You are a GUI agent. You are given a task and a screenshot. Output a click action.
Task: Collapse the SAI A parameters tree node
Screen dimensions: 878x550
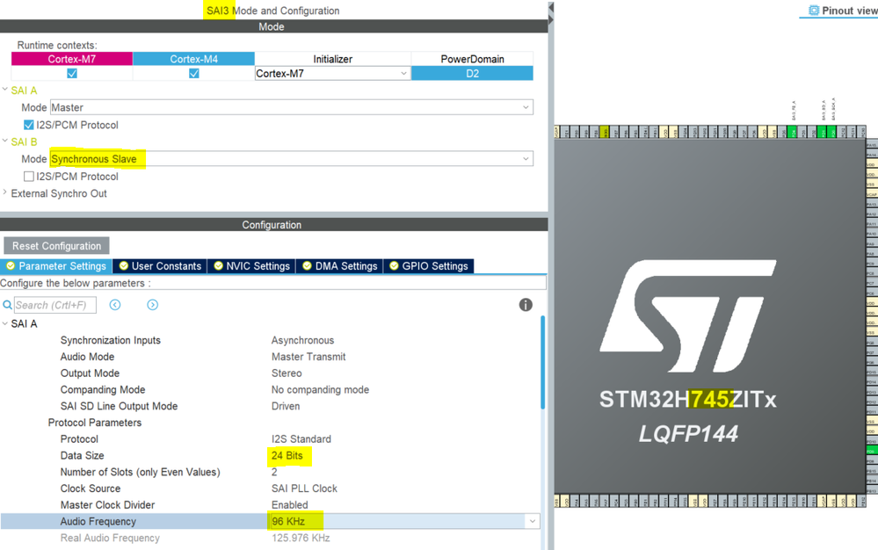(5, 323)
